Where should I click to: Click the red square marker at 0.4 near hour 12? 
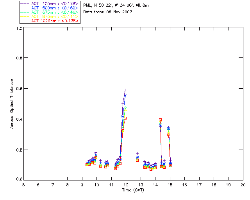click(x=125, y=118)
